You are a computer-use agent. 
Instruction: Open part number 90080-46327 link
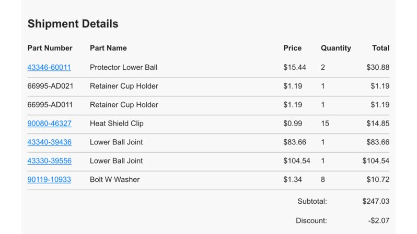(50, 124)
